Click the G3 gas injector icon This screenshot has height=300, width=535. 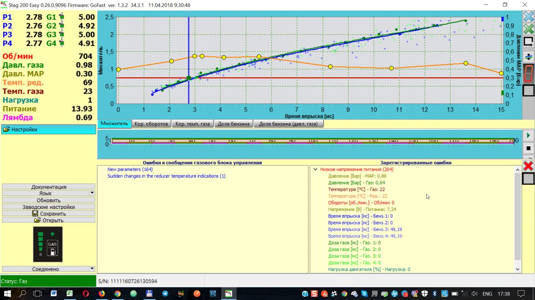(62, 34)
